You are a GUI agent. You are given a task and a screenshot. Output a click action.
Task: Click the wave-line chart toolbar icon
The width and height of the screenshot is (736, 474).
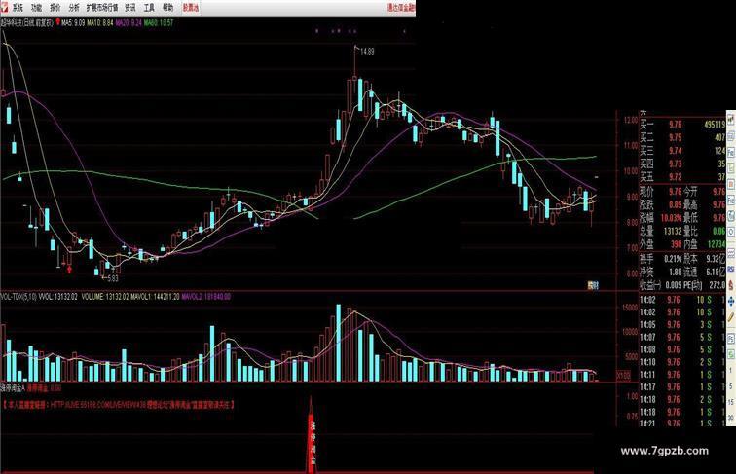pyautogui.click(x=731, y=252)
